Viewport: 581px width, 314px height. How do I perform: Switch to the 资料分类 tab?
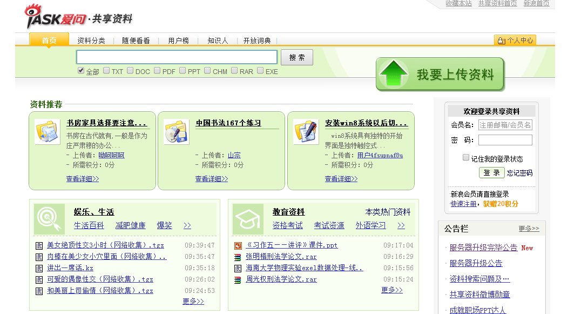(x=91, y=41)
